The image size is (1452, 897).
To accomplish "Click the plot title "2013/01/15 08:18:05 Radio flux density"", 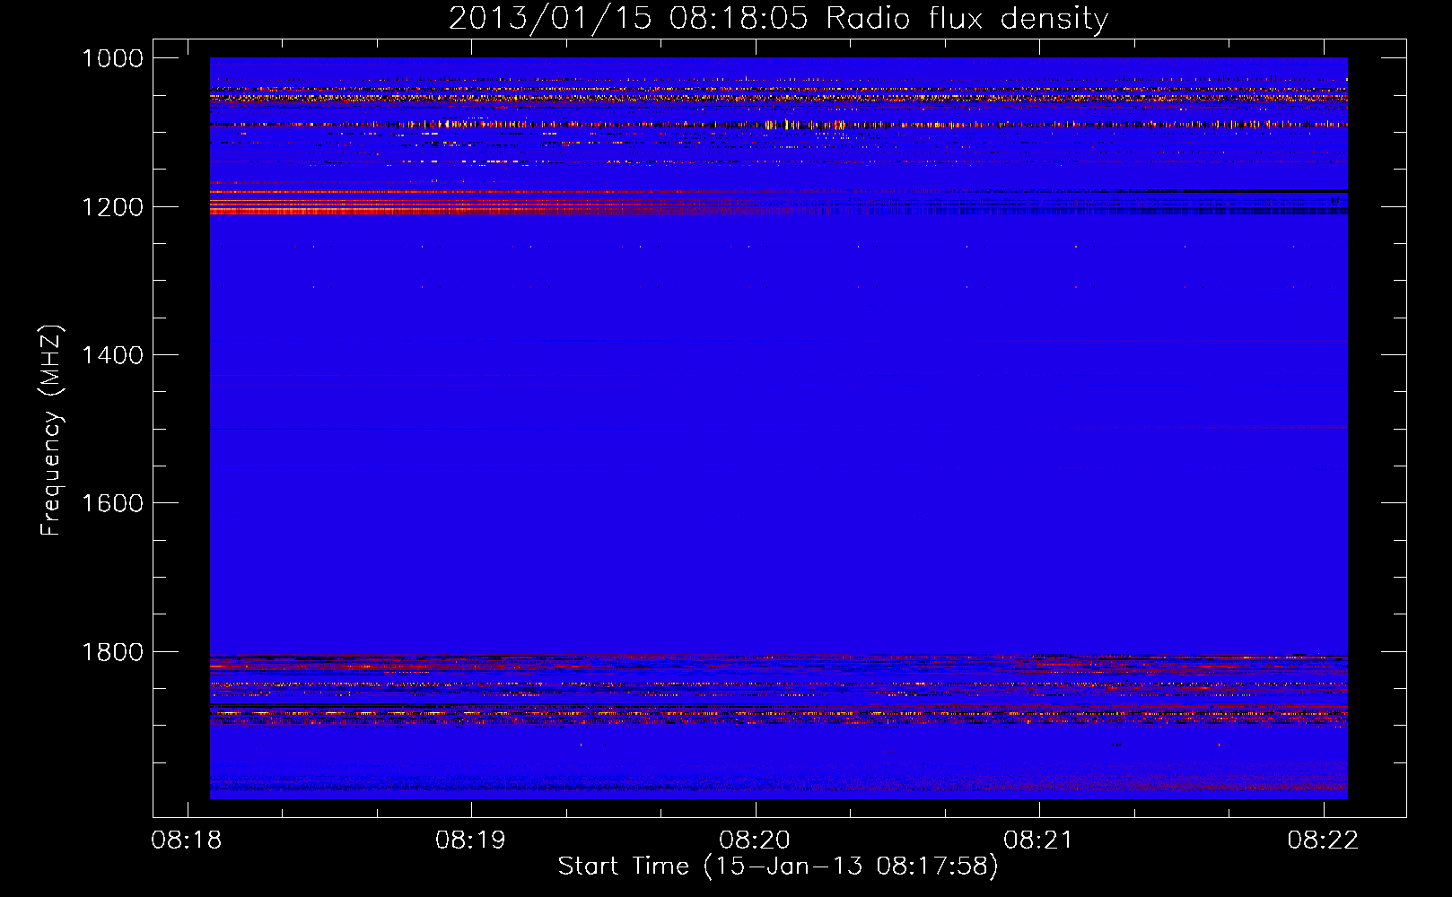I will coord(778,18).
